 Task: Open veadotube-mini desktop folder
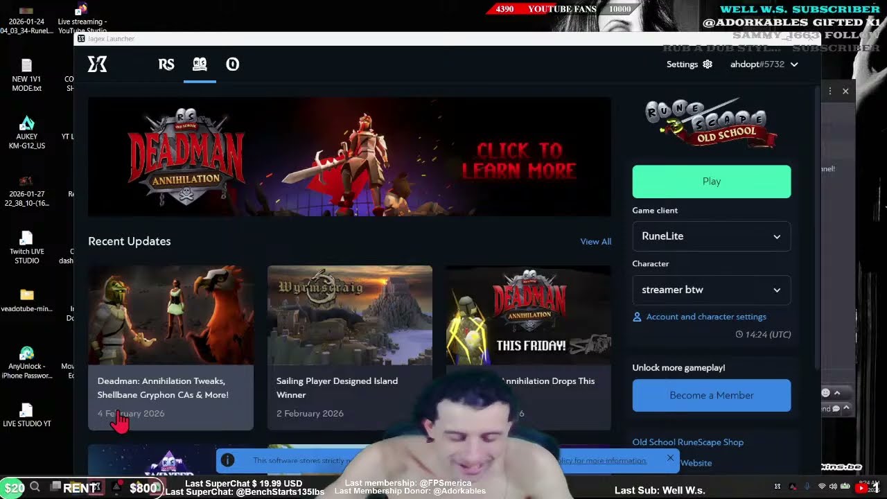tap(26, 300)
